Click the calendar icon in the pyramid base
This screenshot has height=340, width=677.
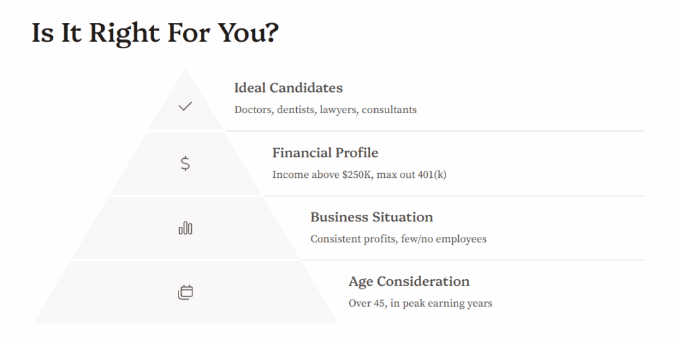click(x=185, y=292)
